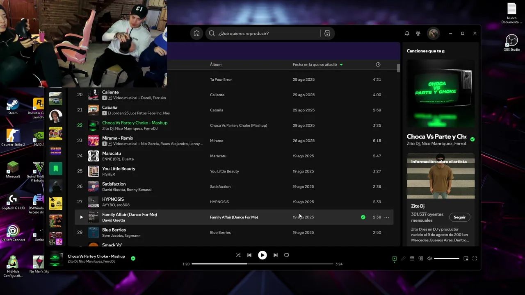
Task: Skip to previous track
Action: [x=249, y=255]
